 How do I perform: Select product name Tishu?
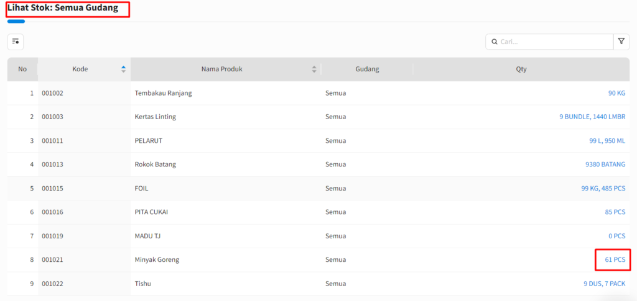pyautogui.click(x=142, y=284)
